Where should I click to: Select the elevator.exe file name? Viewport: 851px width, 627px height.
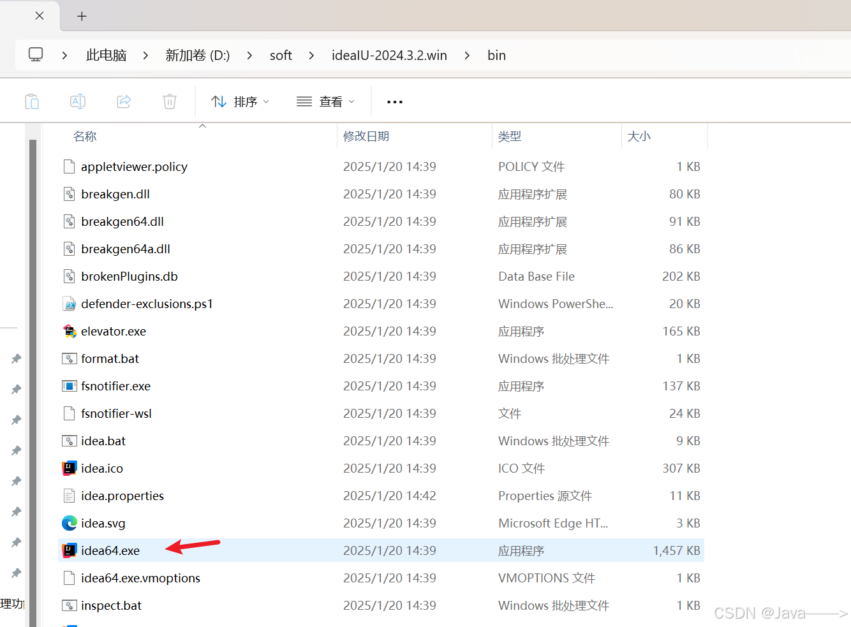[114, 331]
